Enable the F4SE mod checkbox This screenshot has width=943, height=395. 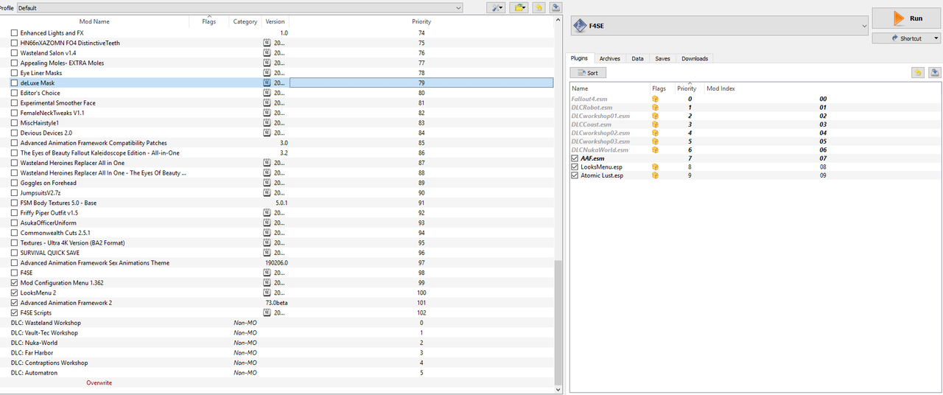[x=14, y=273]
